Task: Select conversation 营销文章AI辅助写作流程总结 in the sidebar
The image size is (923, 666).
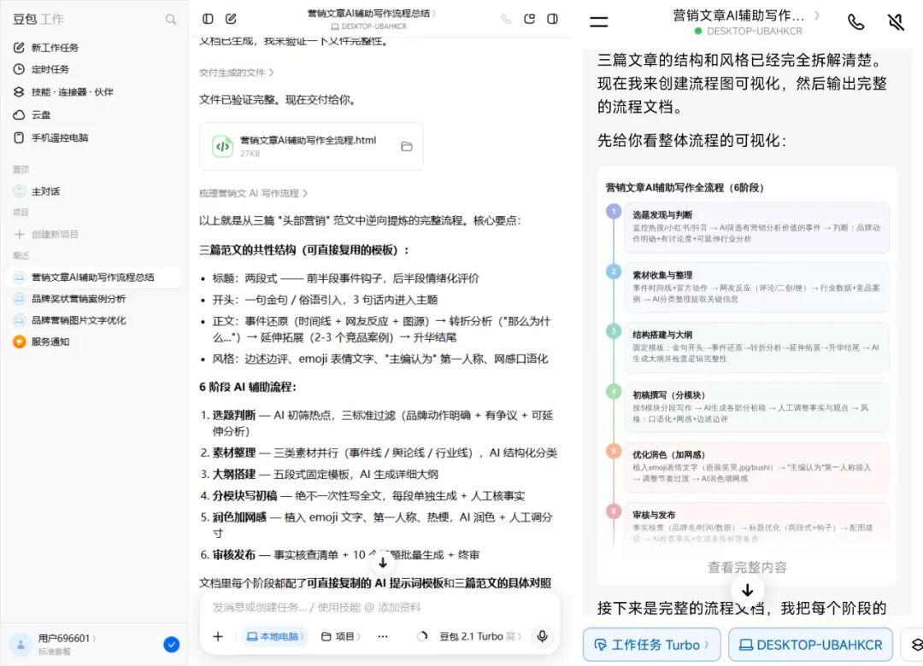Action: point(94,277)
